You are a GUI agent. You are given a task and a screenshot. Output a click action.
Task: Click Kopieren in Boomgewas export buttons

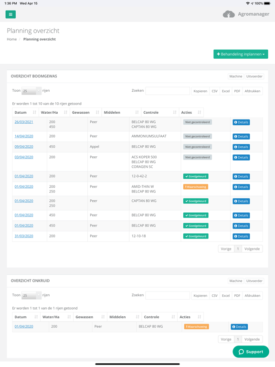click(x=200, y=91)
